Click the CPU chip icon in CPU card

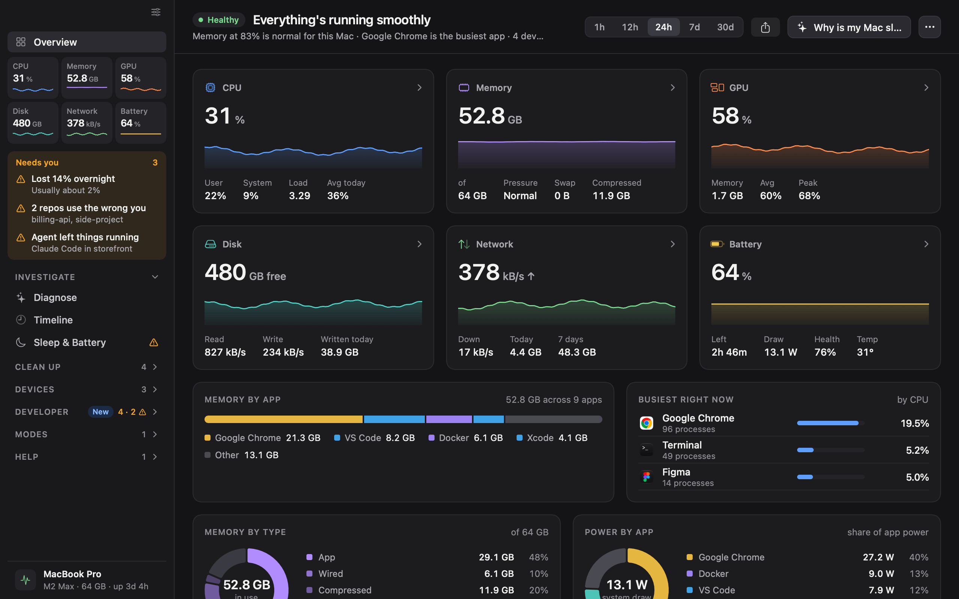click(x=211, y=88)
